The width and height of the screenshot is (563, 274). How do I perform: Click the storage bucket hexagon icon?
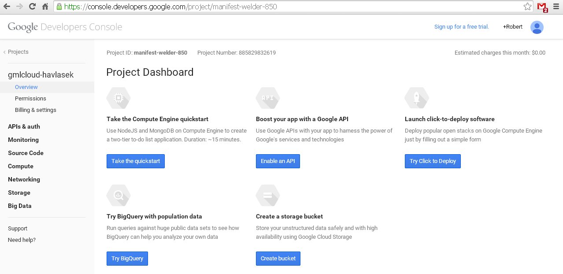click(267, 195)
